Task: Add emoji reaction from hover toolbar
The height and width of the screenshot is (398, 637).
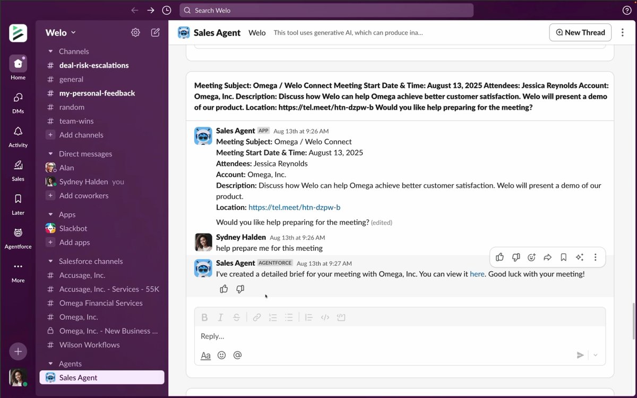Action: [x=531, y=257]
